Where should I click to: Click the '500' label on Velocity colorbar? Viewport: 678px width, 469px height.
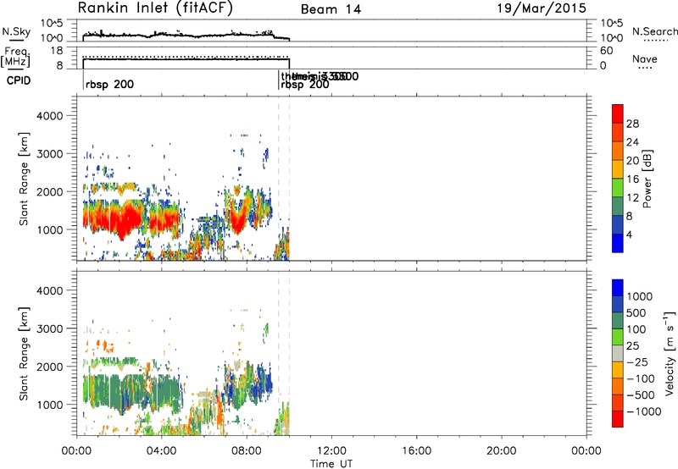click(636, 313)
